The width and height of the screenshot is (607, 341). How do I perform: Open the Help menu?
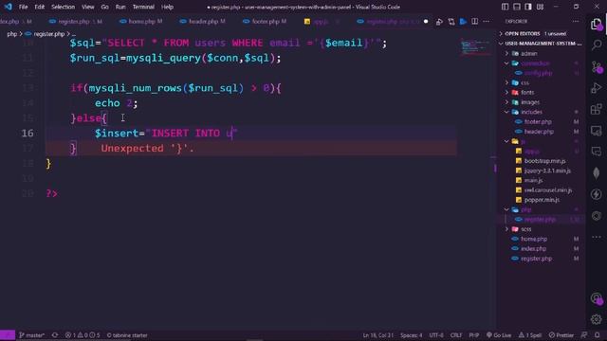coord(167,7)
